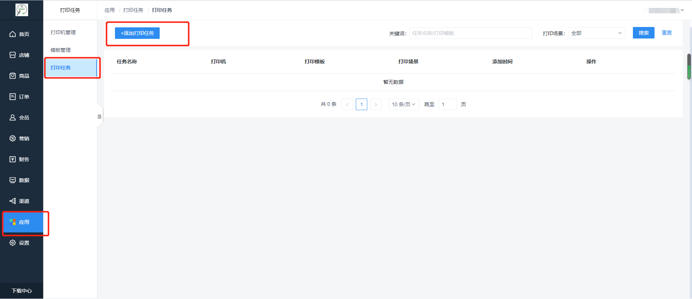The width and height of the screenshot is (692, 299).
Task: Select the finance (财务) yen icon
Action: (13, 159)
